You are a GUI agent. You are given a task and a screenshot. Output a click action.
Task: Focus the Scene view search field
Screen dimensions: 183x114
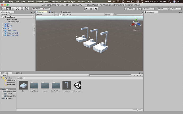pyautogui.click(x=128, y=15)
